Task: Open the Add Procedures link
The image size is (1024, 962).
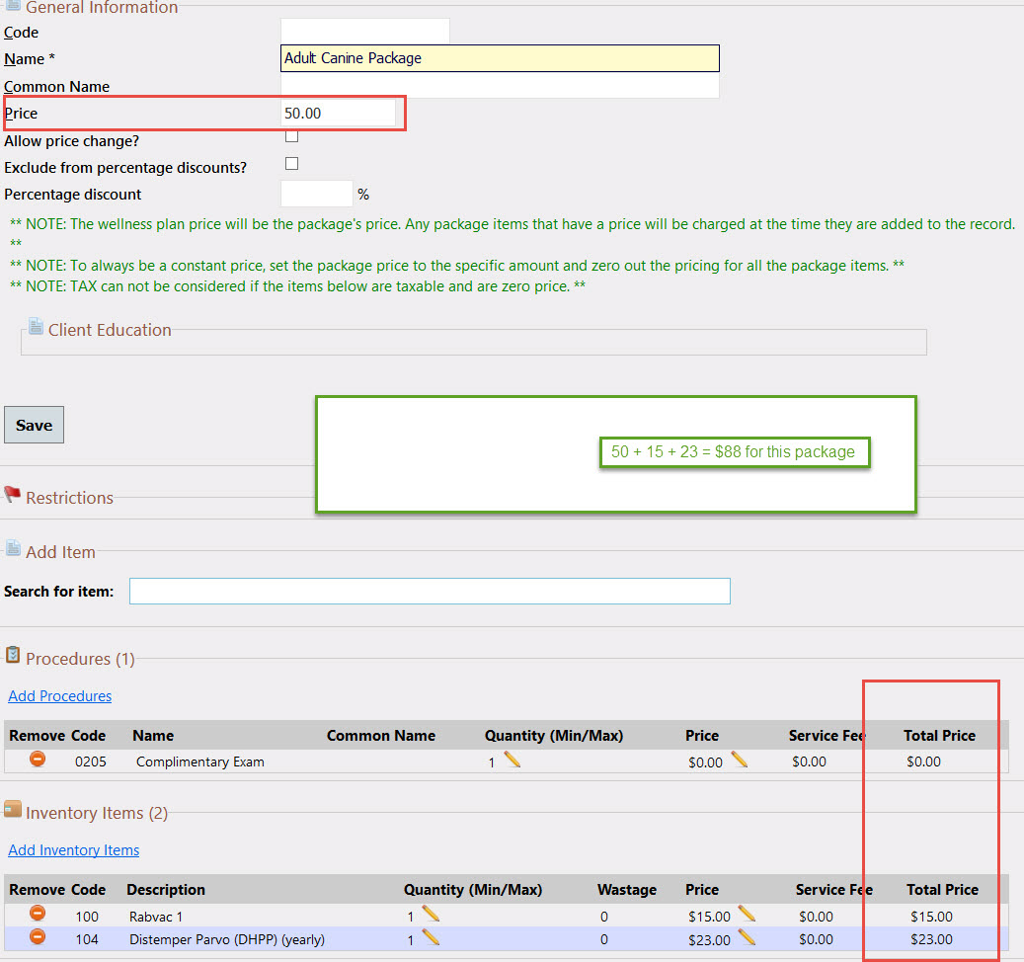Action: tap(60, 696)
